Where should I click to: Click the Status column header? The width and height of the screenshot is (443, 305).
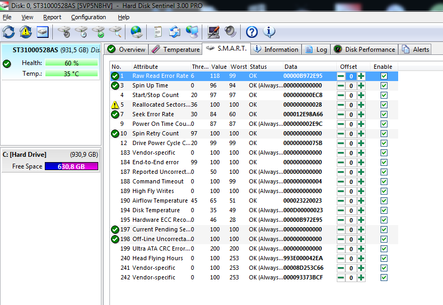[265, 67]
